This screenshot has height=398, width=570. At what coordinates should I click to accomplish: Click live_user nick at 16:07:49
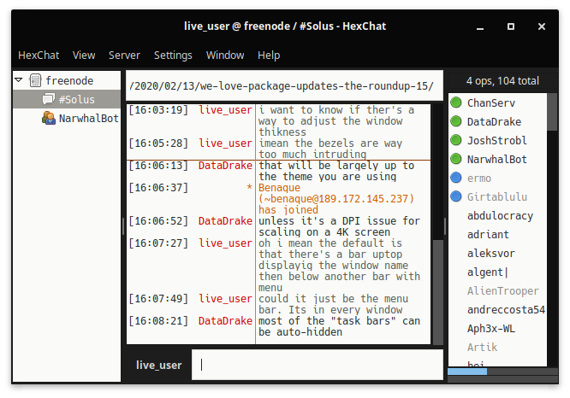click(x=225, y=299)
